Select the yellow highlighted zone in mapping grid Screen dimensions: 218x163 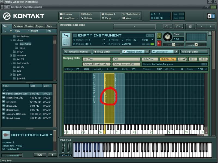(x=109, y=98)
